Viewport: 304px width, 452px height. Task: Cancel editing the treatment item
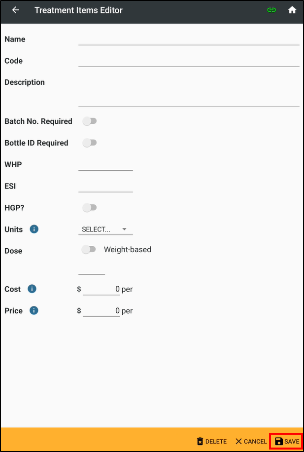[x=250, y=441]
